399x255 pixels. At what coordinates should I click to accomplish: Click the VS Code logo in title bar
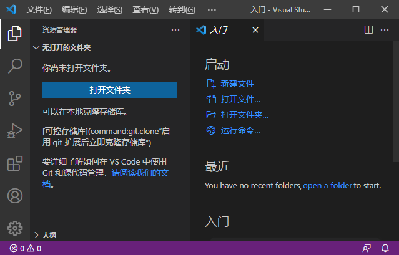[x=11, y=9]
